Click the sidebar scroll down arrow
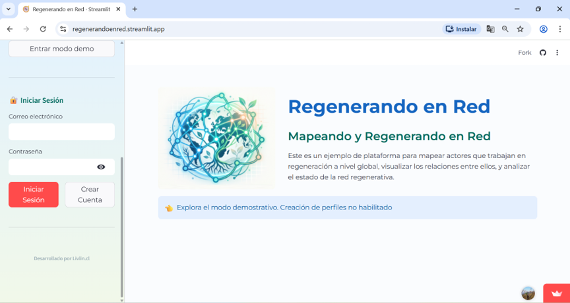 122,300
